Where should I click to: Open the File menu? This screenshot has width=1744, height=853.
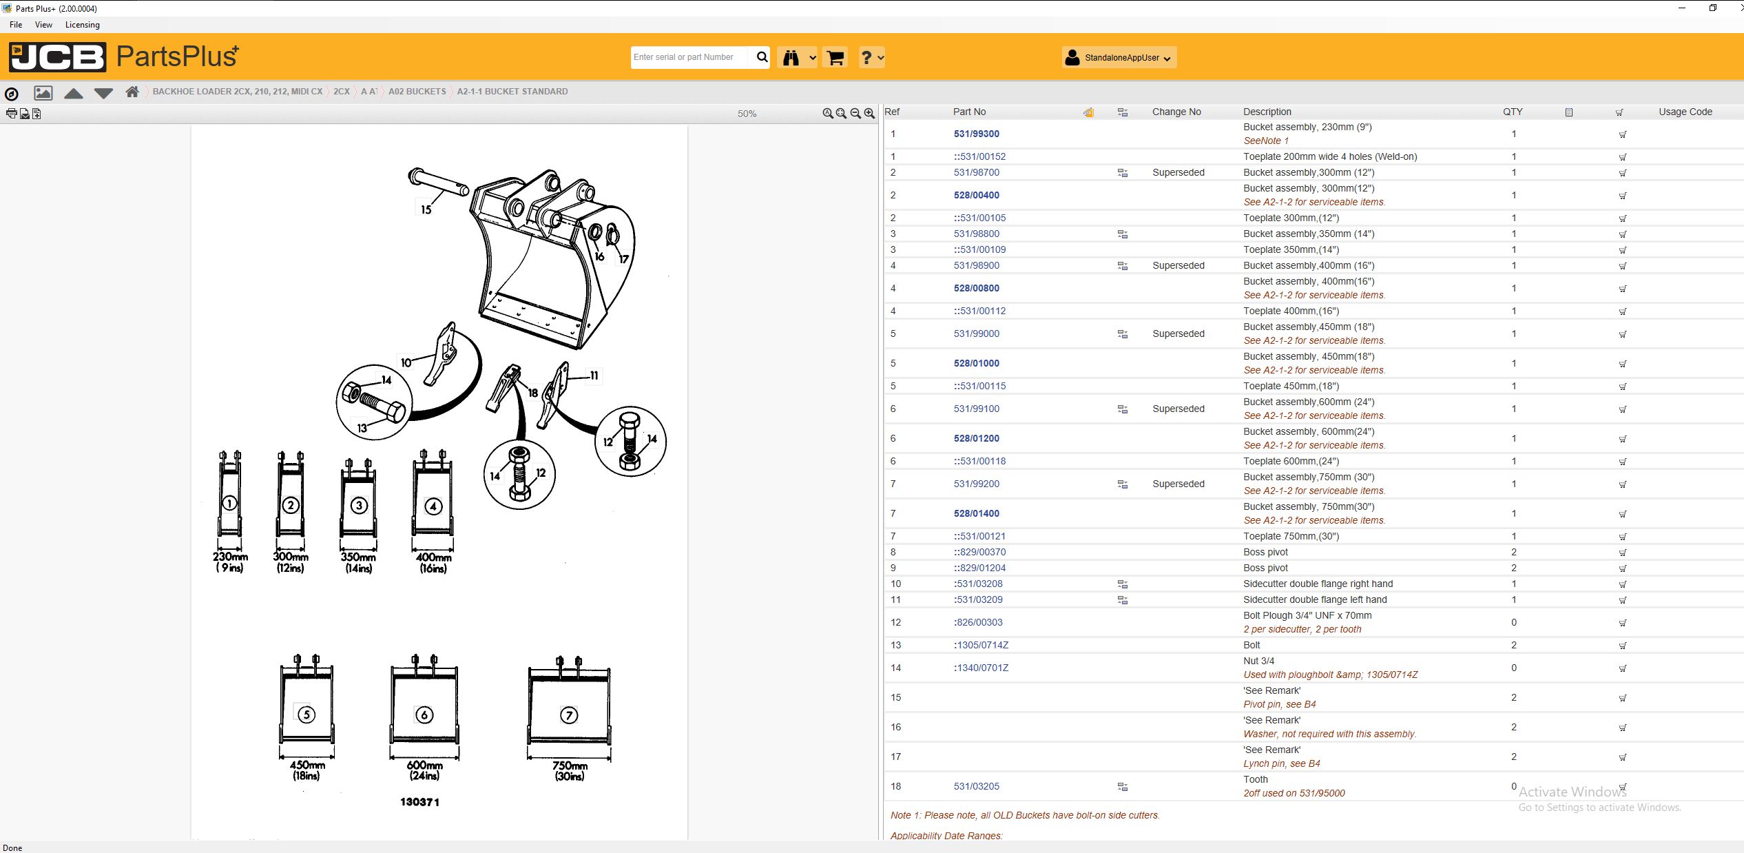[x=15, y=24]
